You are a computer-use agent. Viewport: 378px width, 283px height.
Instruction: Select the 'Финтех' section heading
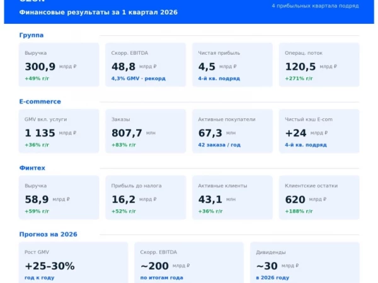32,168
